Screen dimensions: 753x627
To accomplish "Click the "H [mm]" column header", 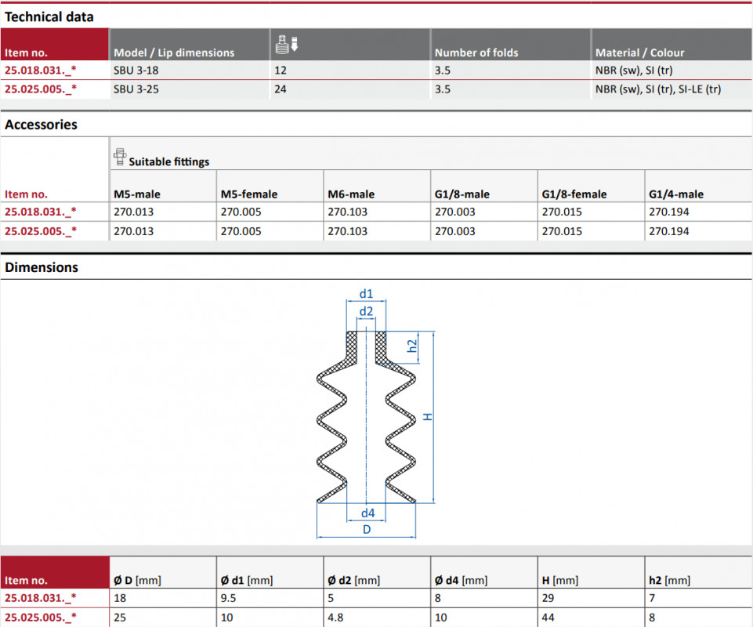I will coord(560,581).
